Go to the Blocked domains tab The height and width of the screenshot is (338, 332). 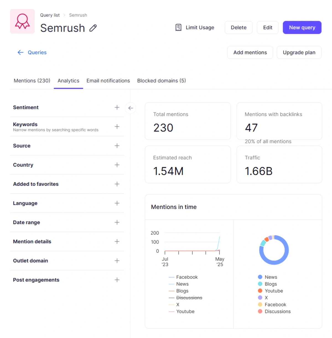click(x=161, y=81)
